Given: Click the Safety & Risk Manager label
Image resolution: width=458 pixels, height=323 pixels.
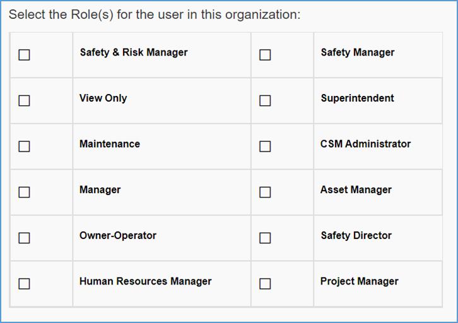Looking at the screenshot, I should click(134, 52).
